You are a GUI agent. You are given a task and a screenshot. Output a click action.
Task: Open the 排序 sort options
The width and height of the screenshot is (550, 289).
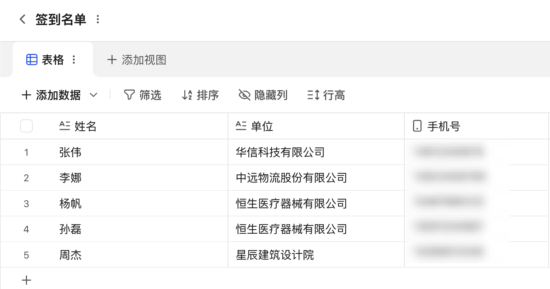200,95
